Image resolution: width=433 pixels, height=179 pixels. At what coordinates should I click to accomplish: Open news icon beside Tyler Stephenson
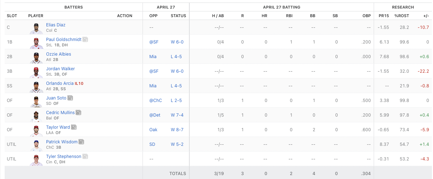tap(85, 157)
